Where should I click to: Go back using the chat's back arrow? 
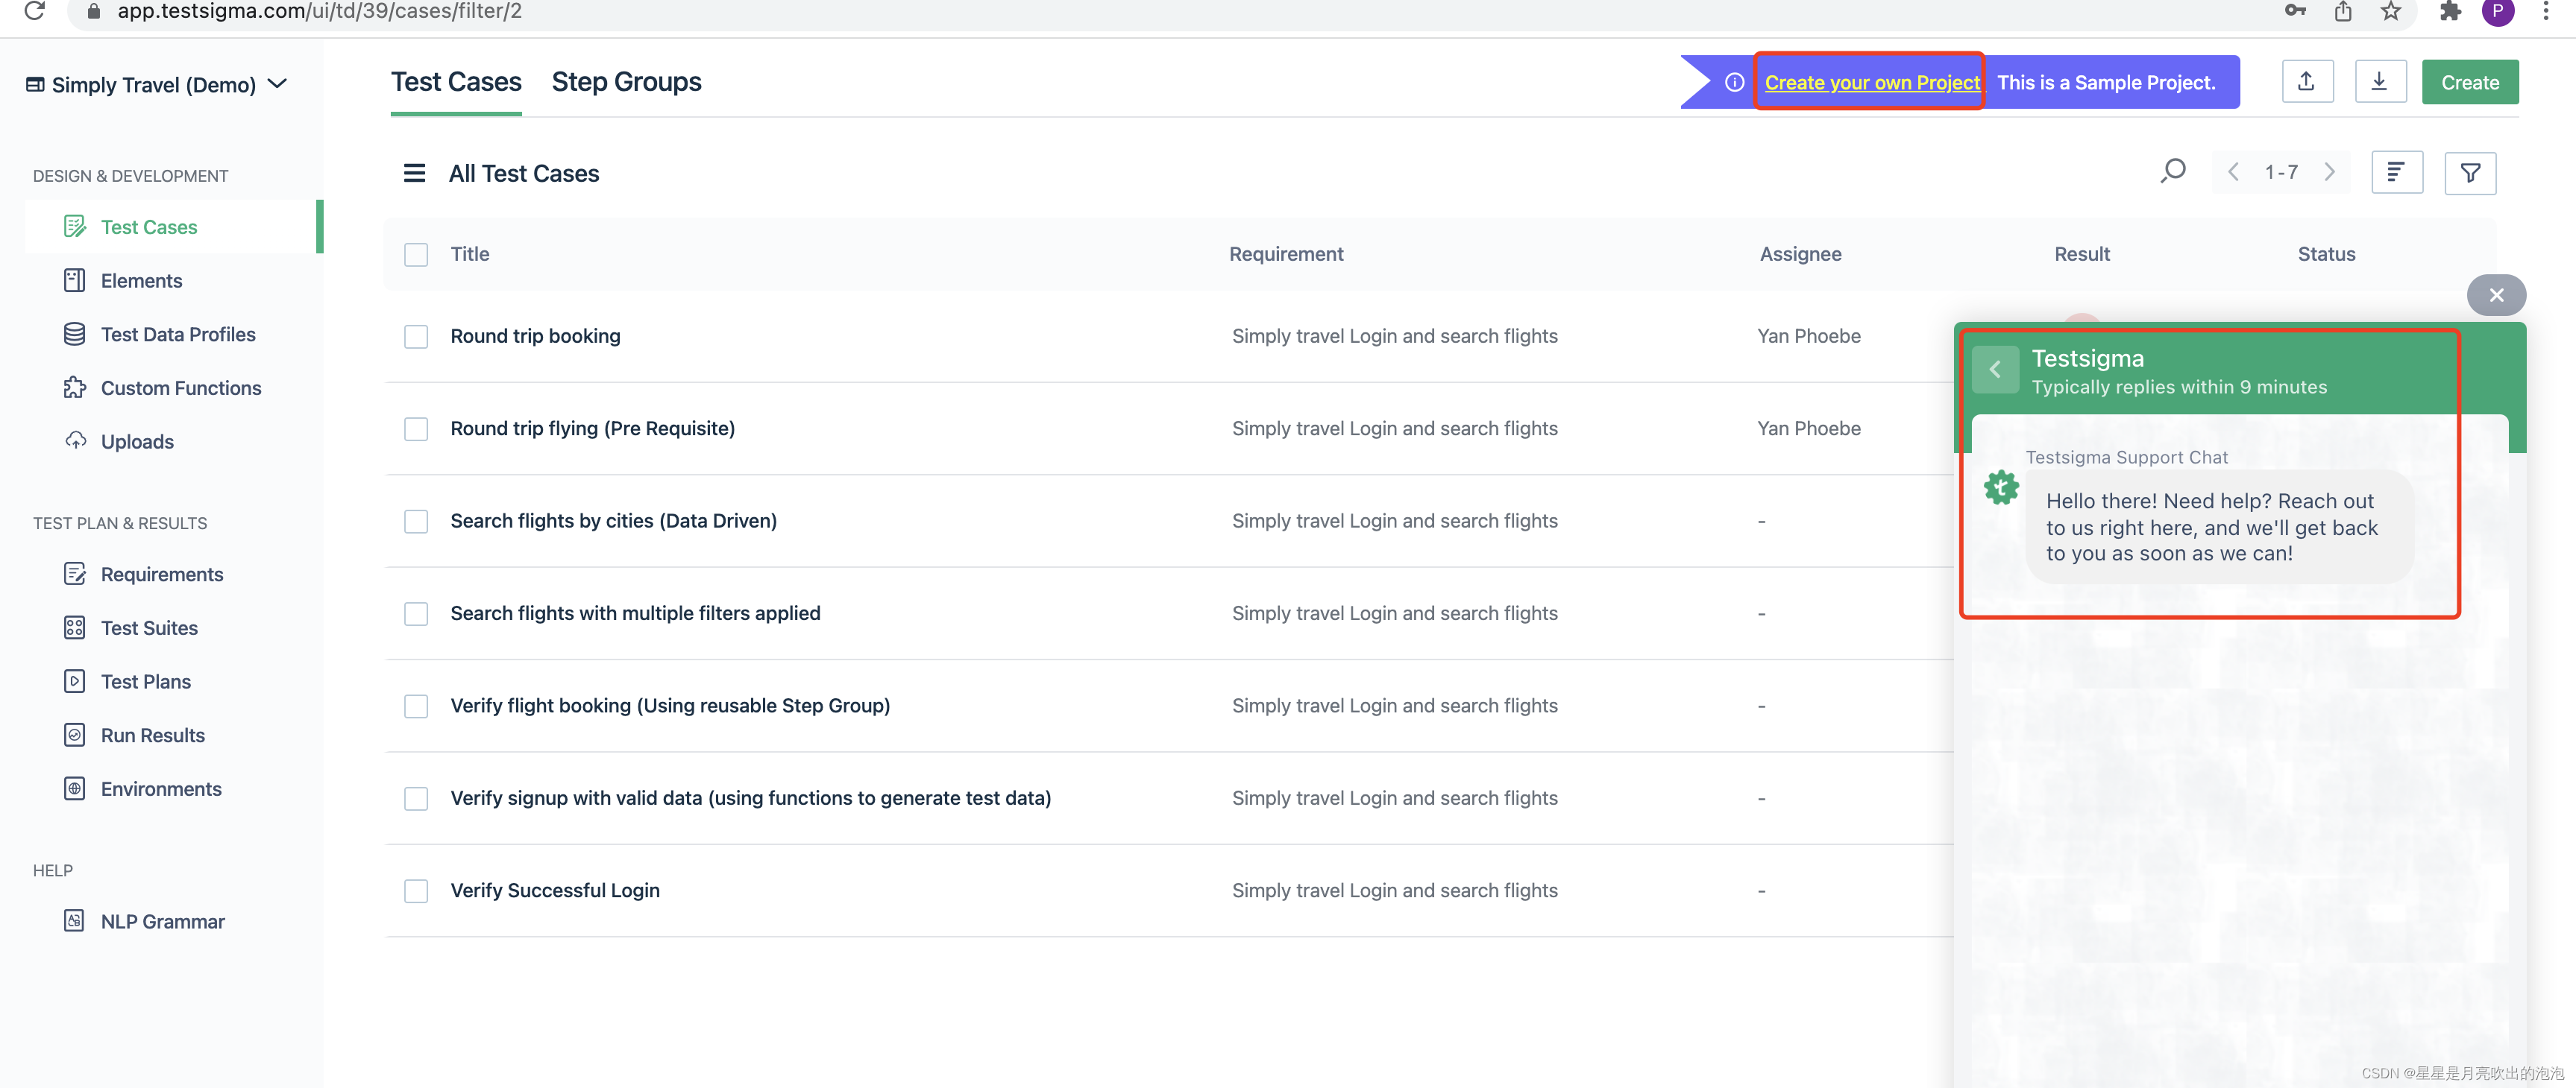pyautogui.click(x=1995, y=370)
